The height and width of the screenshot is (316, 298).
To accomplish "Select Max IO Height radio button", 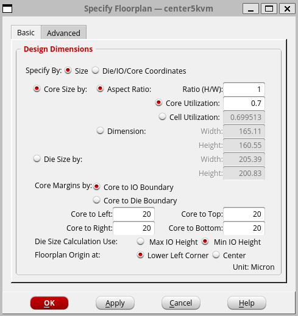I will tap(140, 242).
